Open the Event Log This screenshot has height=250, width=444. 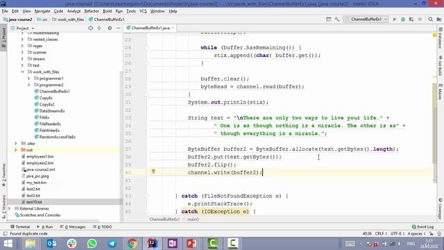(x=422, y=227)
